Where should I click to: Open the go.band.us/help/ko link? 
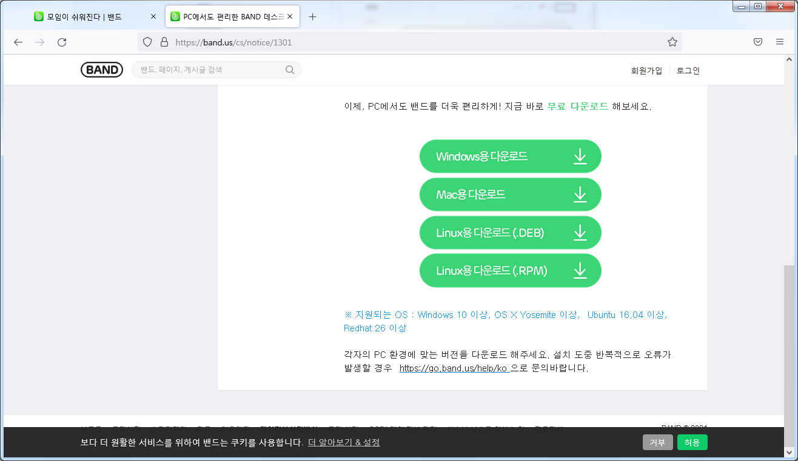(454, 368)
